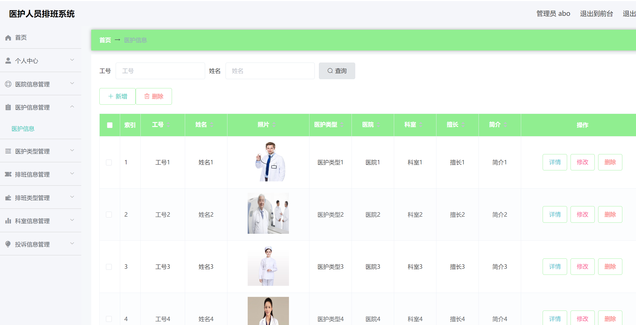Click 修改 on the 工号4 row
636x325 pixels.
[x=583, y=319]
